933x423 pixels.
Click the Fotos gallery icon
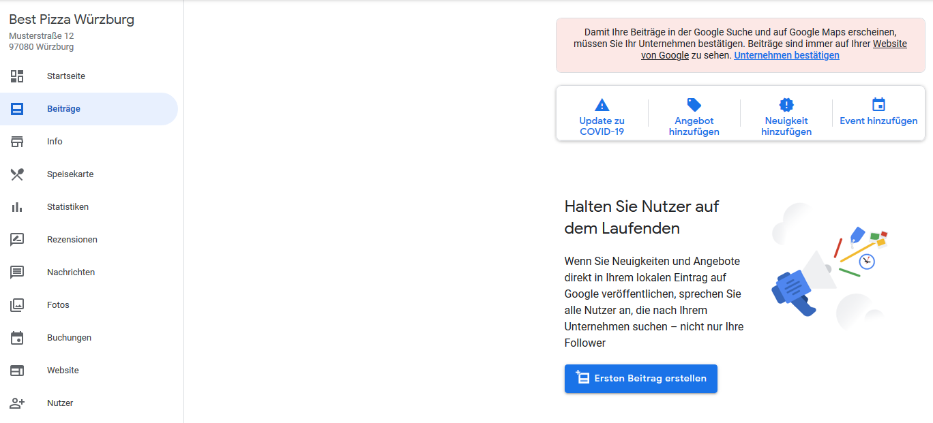pyautogui.click(x=17, y=305)
